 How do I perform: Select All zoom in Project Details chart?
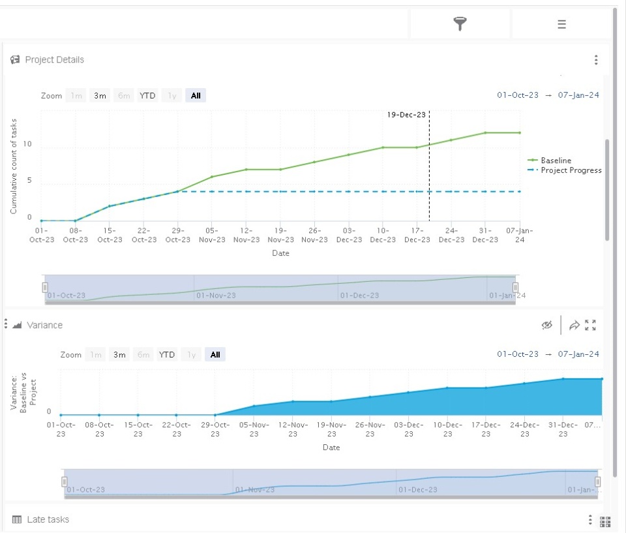(196, 95)
